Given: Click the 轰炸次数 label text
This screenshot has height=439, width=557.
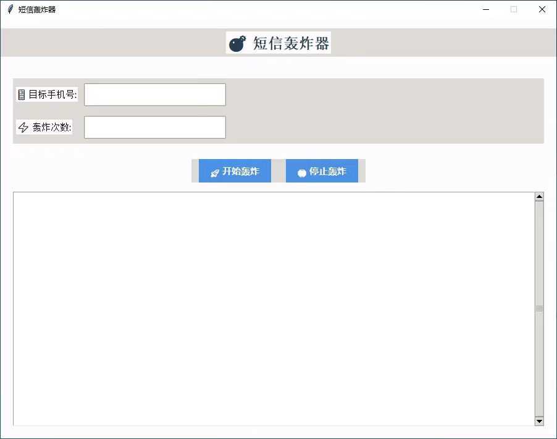Looking at the screenshot, I should pos(52,128).
